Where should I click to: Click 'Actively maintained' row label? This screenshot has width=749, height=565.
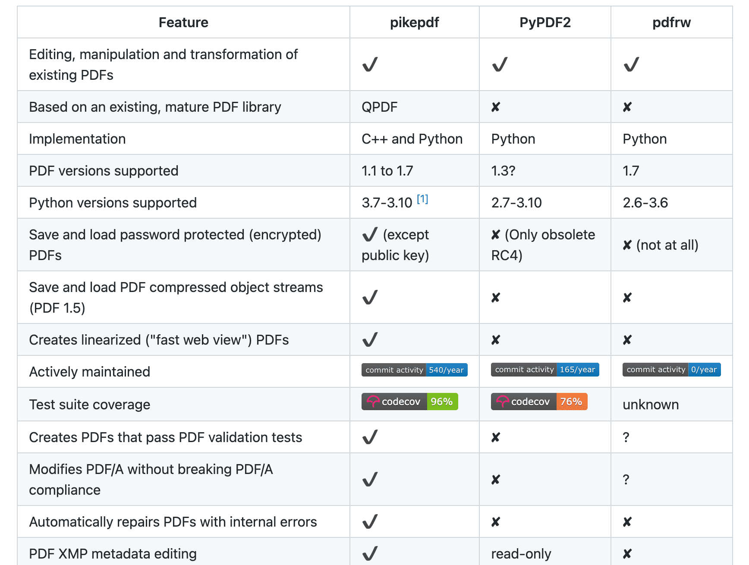90,372
